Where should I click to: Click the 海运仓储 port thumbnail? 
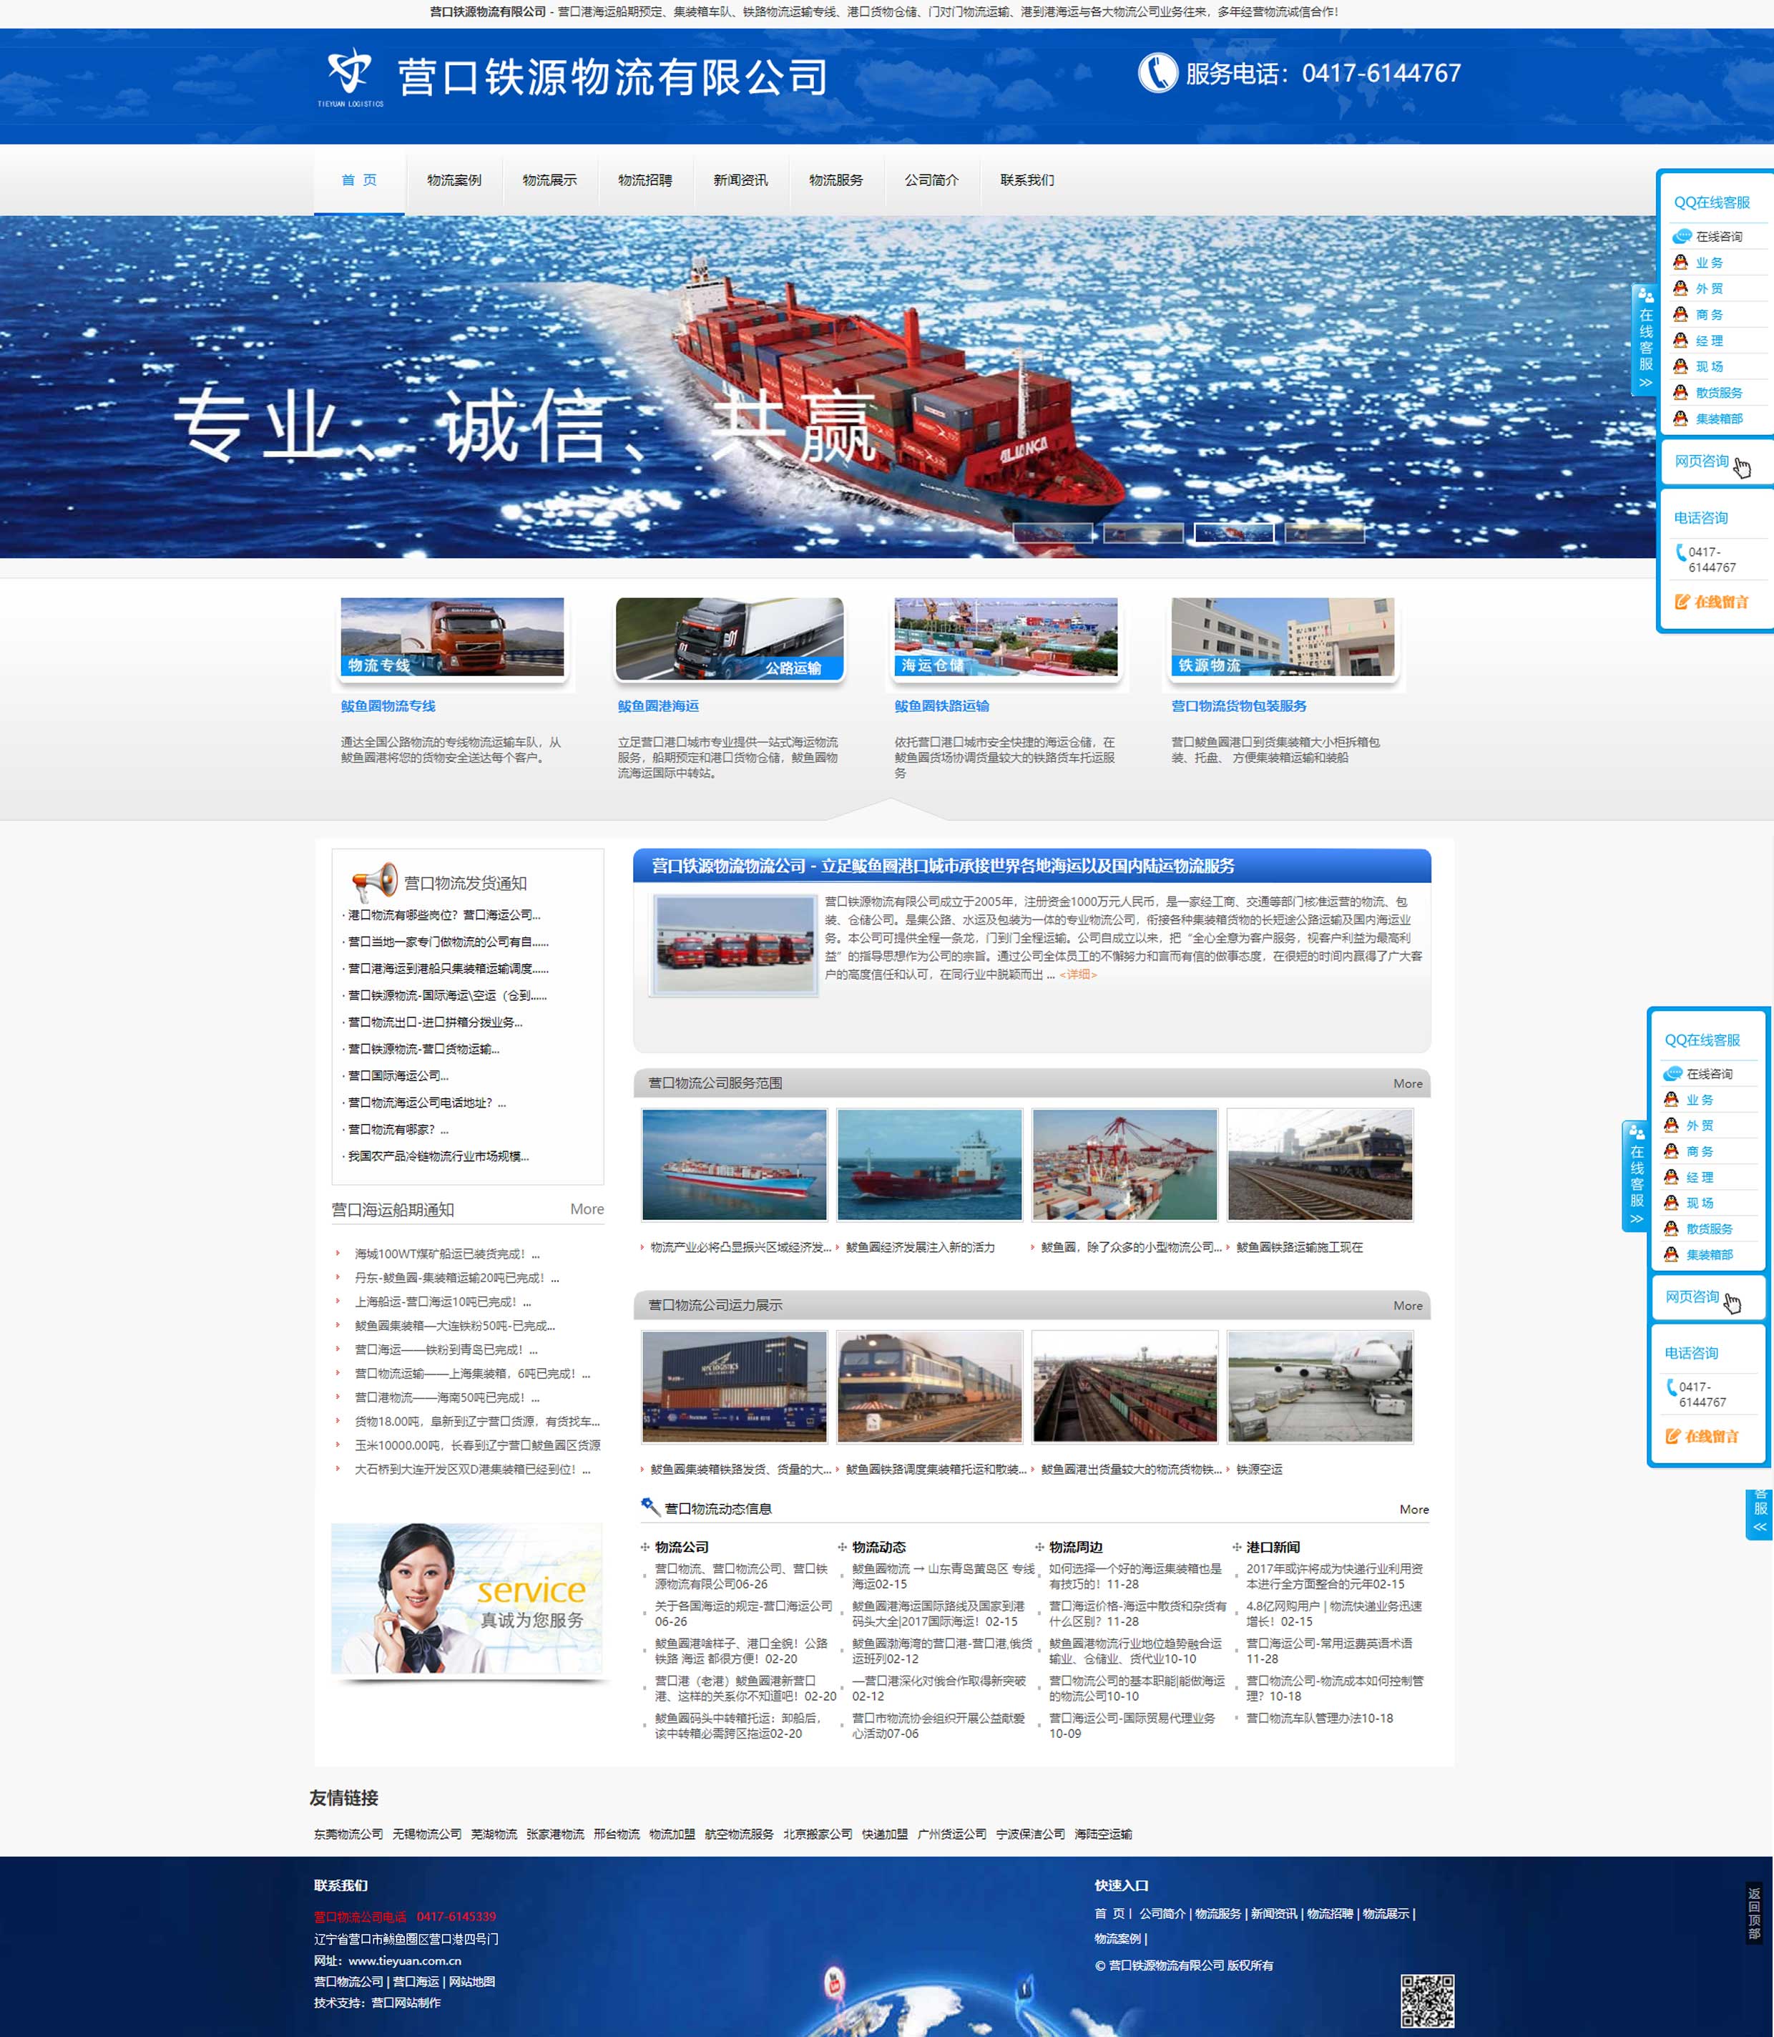coord(1006,638)
